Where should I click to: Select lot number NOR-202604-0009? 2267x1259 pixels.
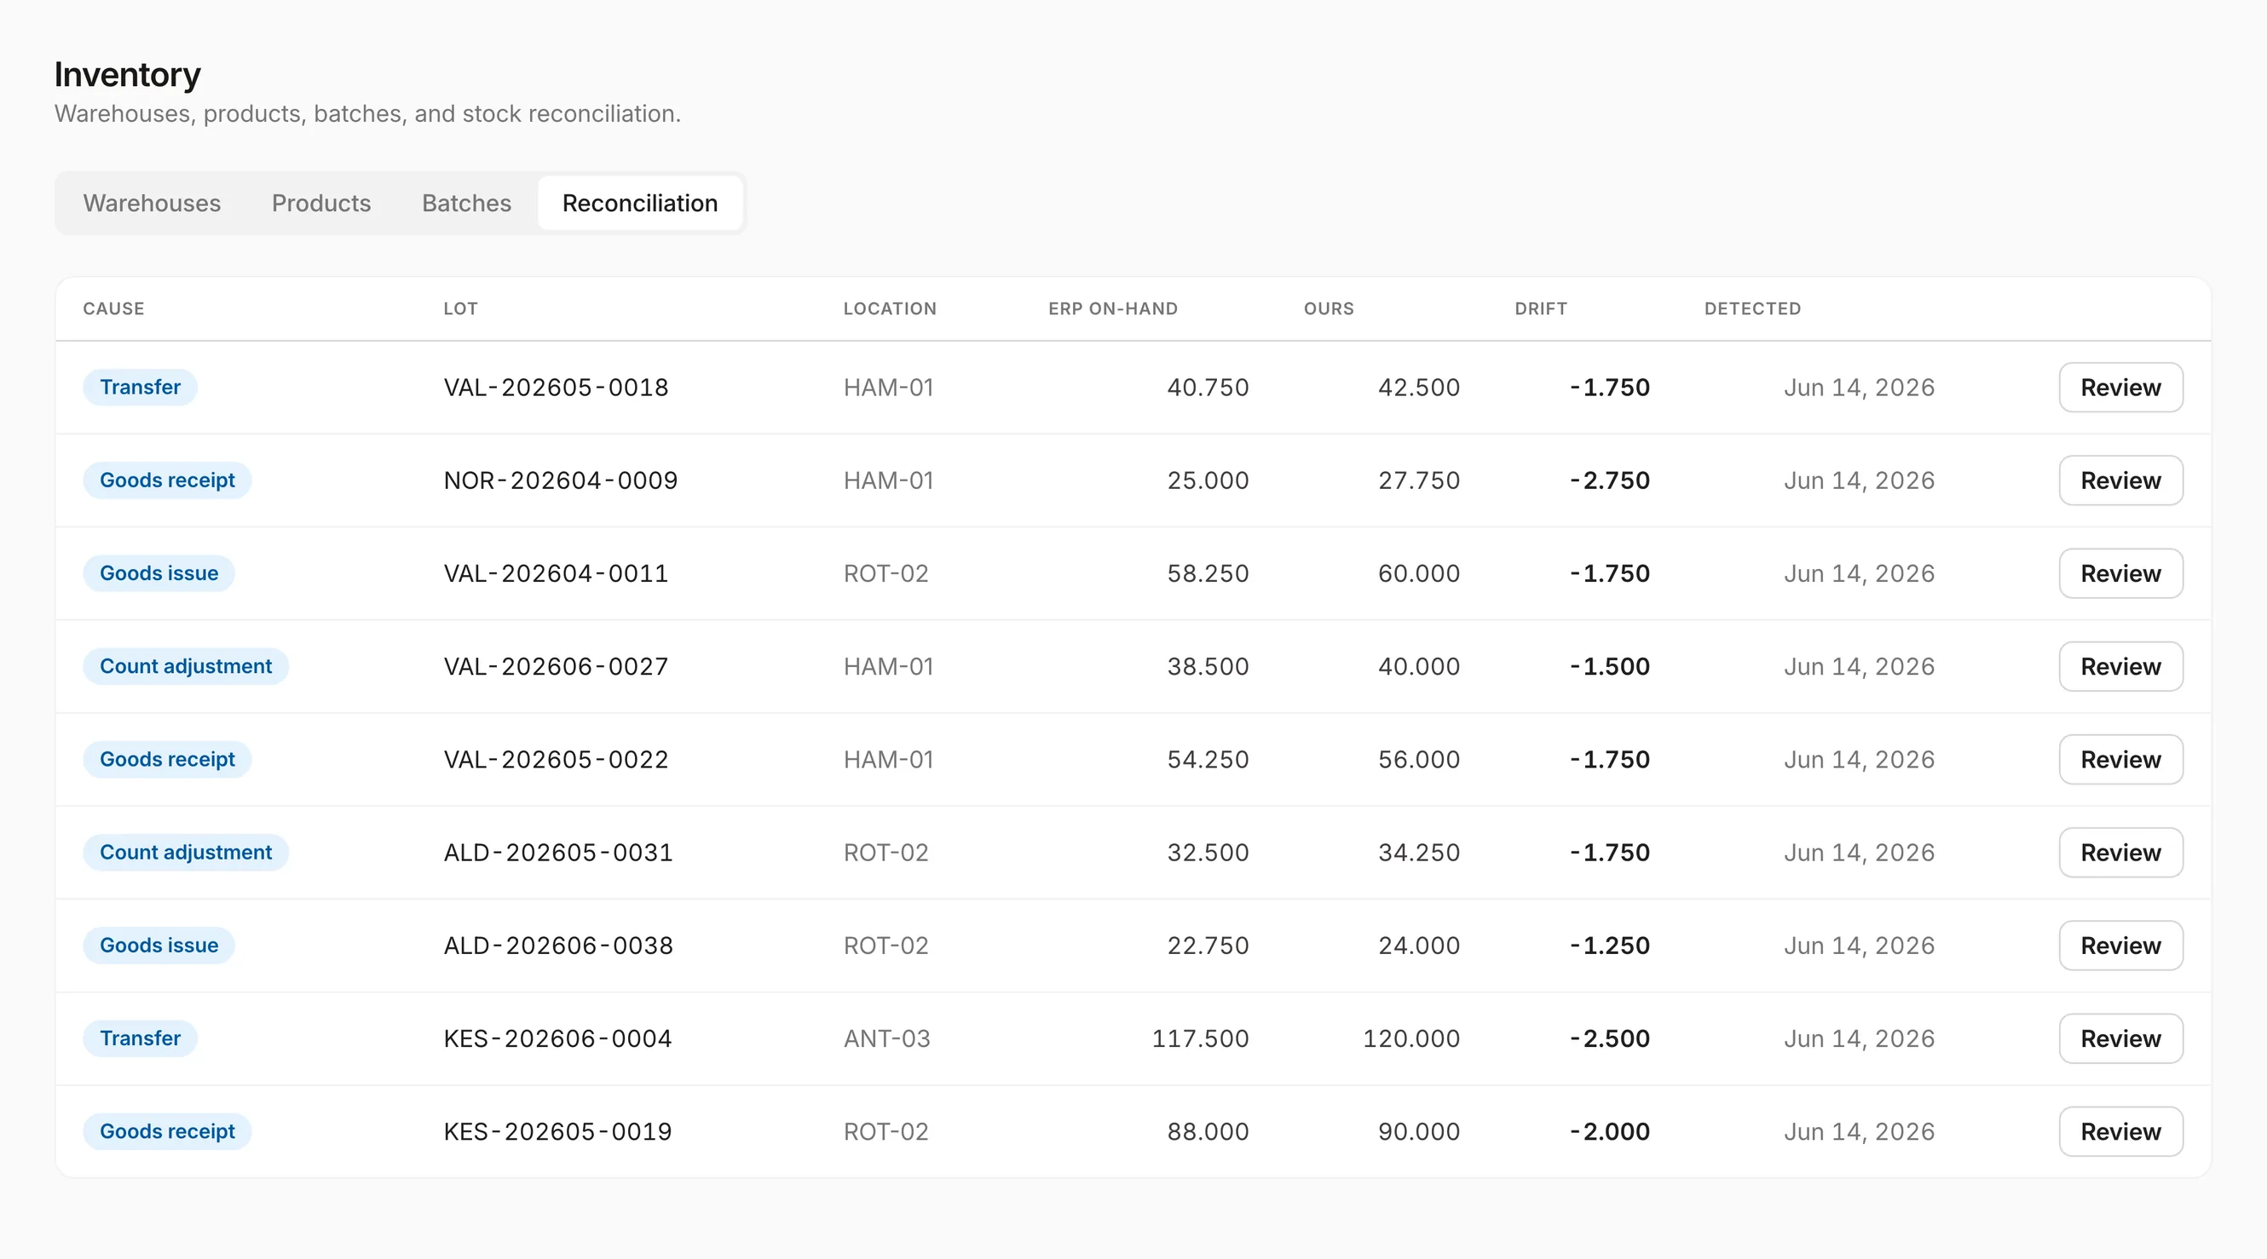(x=561, y=480)
